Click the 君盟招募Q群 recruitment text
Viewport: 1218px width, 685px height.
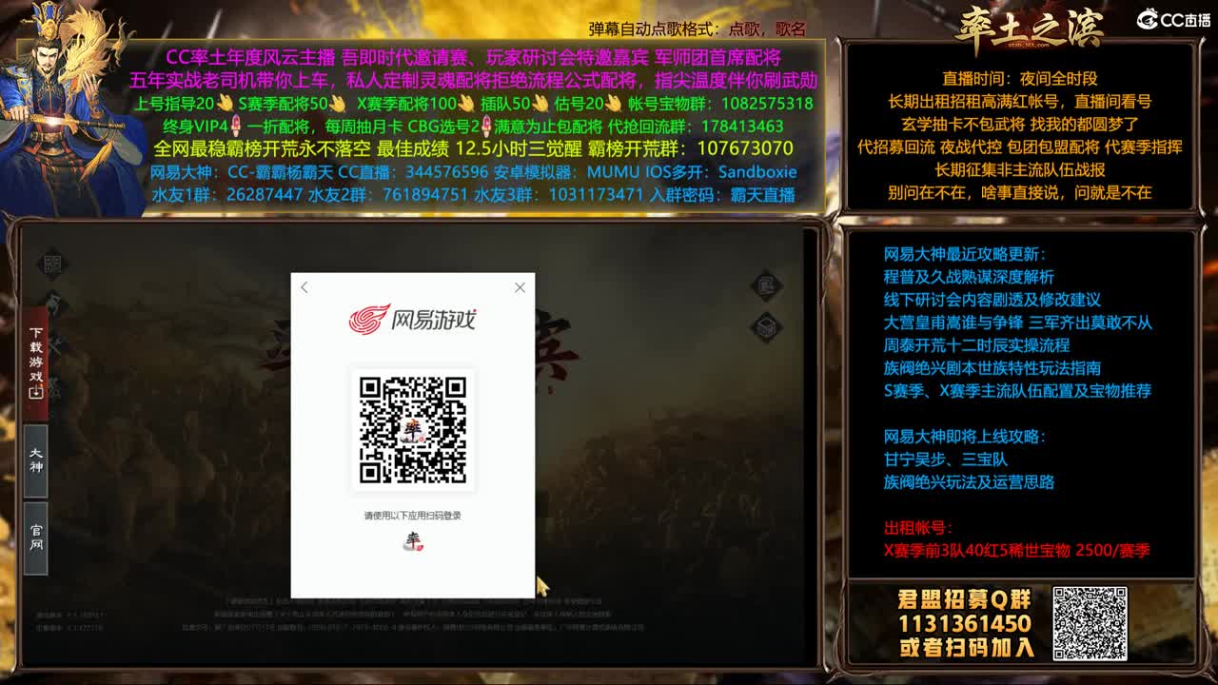[964, 599]
